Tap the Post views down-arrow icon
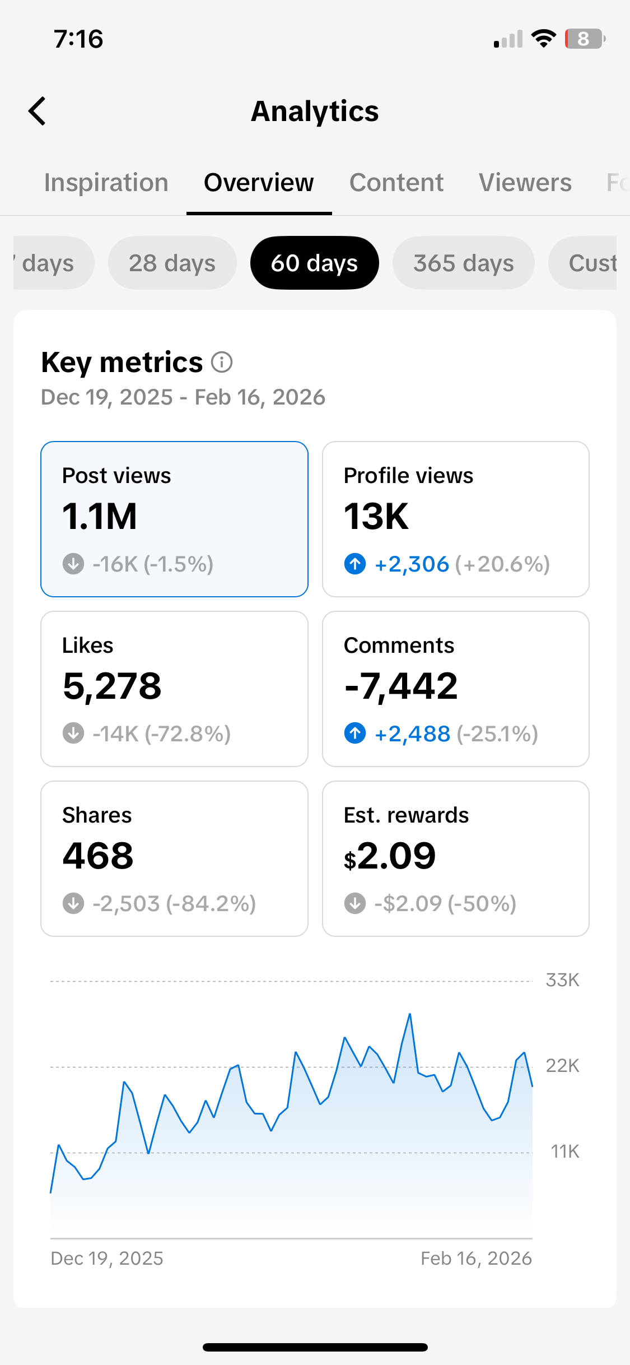 (x=73, y=564)
